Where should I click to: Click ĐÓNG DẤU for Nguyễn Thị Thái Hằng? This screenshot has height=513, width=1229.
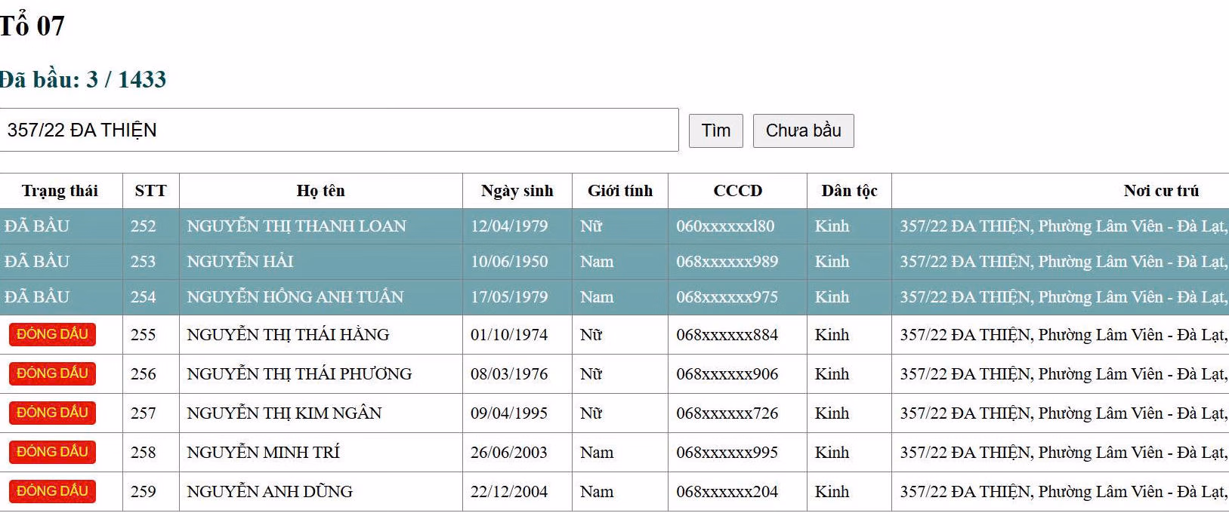pyautogui.click(x=52, y=334)
